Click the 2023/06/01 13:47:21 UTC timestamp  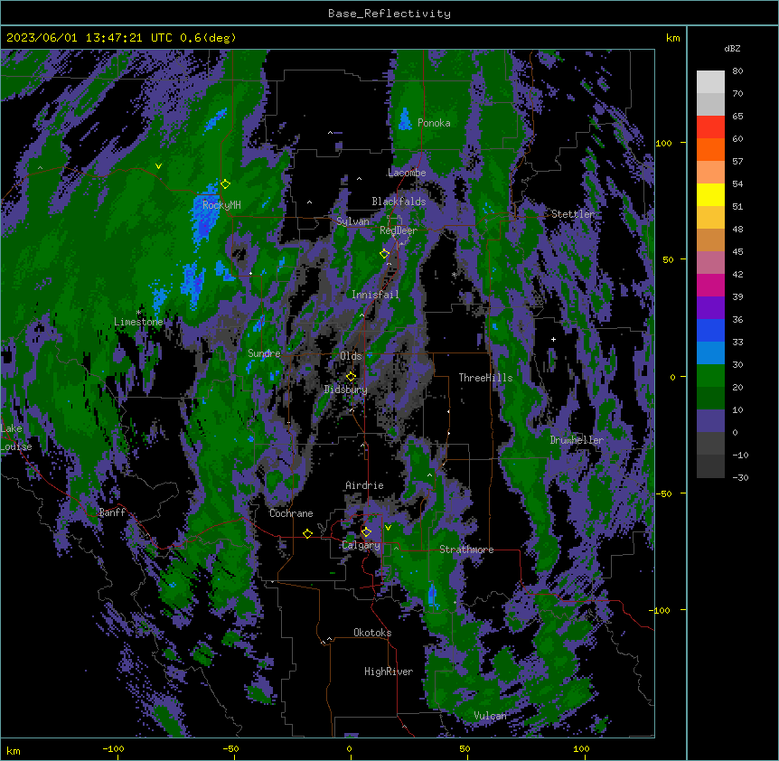(x=89, y=38)
